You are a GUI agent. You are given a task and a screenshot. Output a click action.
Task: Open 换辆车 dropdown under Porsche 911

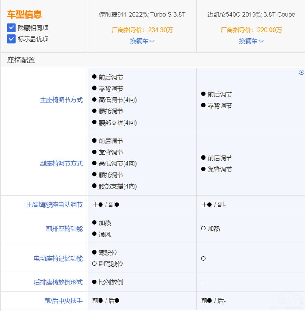pyautogui.click(x=142, y=41)
